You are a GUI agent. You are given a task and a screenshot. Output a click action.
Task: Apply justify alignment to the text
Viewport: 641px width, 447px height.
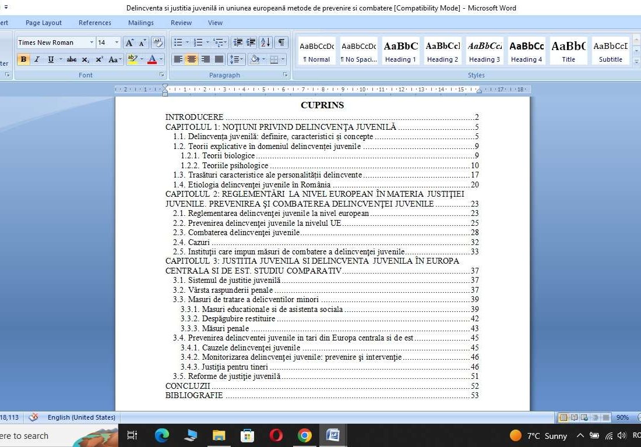(219, 59)
